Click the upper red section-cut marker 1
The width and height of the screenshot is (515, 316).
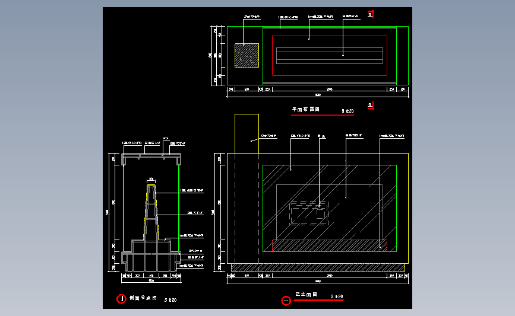(x=371, y=14)
